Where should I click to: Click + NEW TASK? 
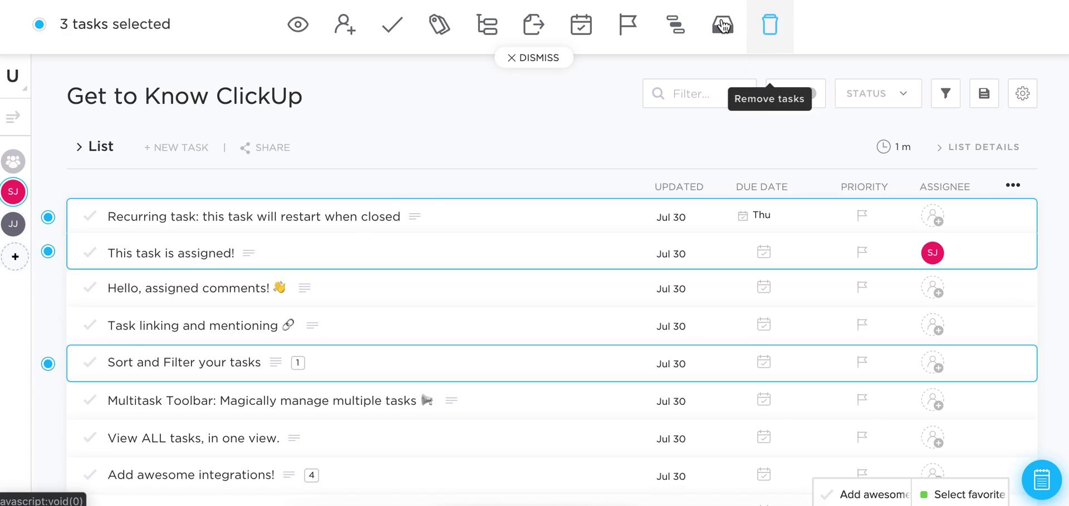(x=176, y=147)
